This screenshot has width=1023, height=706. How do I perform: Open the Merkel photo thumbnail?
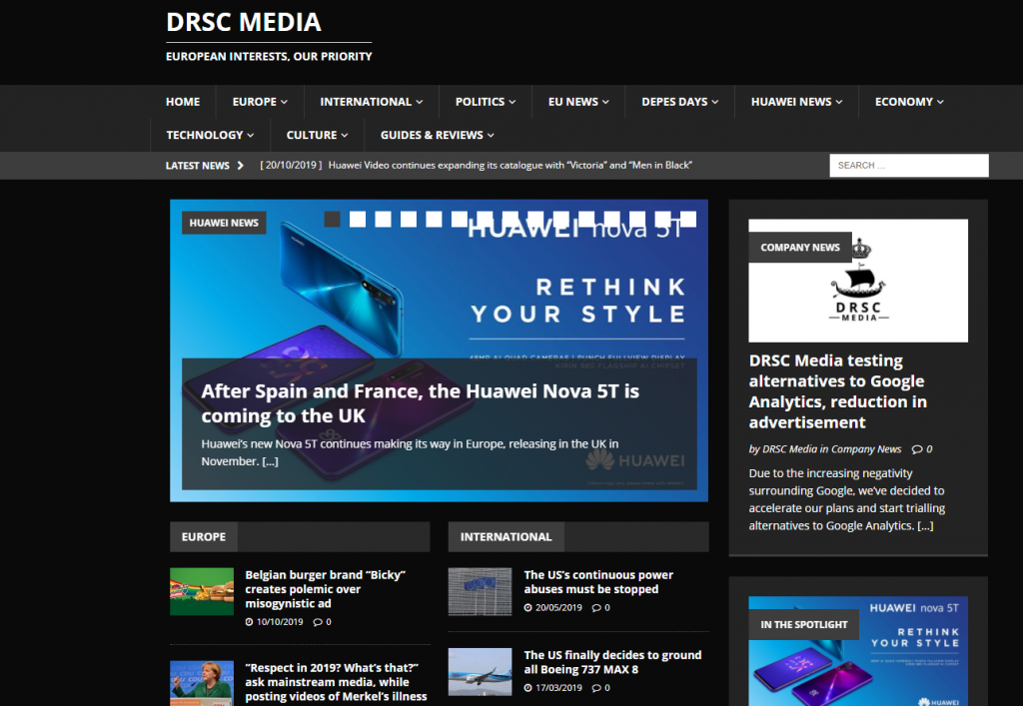click(202, 683)
